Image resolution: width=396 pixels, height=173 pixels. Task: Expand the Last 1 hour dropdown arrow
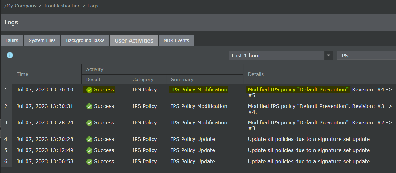pyautogui.click(x=329, y=56)
